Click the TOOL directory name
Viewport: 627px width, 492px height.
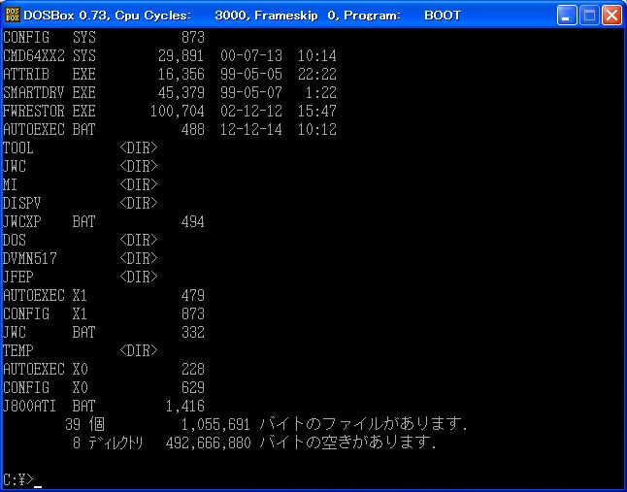pyautogui.click(x=18, y=148)
